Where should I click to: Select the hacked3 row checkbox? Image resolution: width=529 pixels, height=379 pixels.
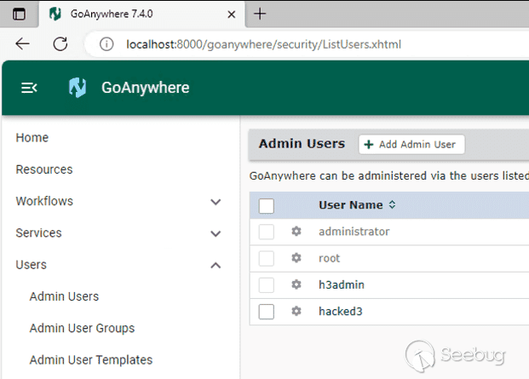coord(266,311)
